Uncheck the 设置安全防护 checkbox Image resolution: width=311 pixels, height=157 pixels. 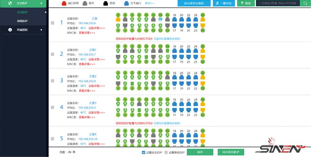pyautogui.click(x=144, y=153)
